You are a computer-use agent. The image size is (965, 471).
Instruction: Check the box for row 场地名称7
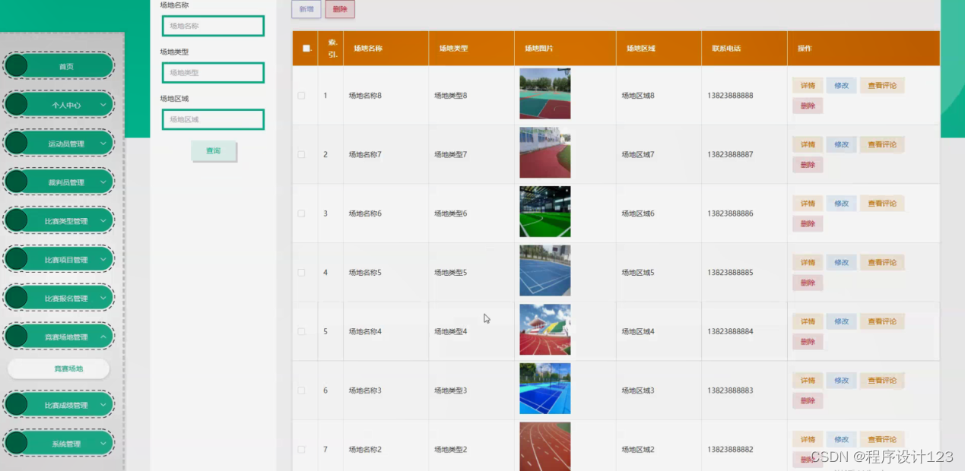click(x=301, y=154)
